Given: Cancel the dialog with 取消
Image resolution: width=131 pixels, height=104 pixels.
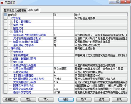Looking at the screenshot, I should pyautogui.click(x=84, y=99).
